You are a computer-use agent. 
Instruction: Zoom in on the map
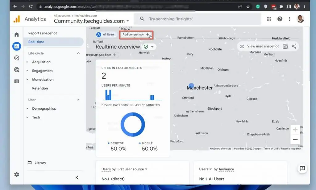(295, 130)
